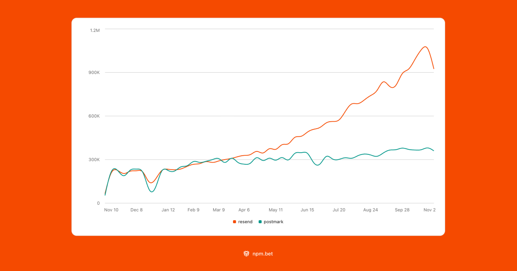Toggle the postmark legend entry
The image size is (517, 271).
[271, 222]
